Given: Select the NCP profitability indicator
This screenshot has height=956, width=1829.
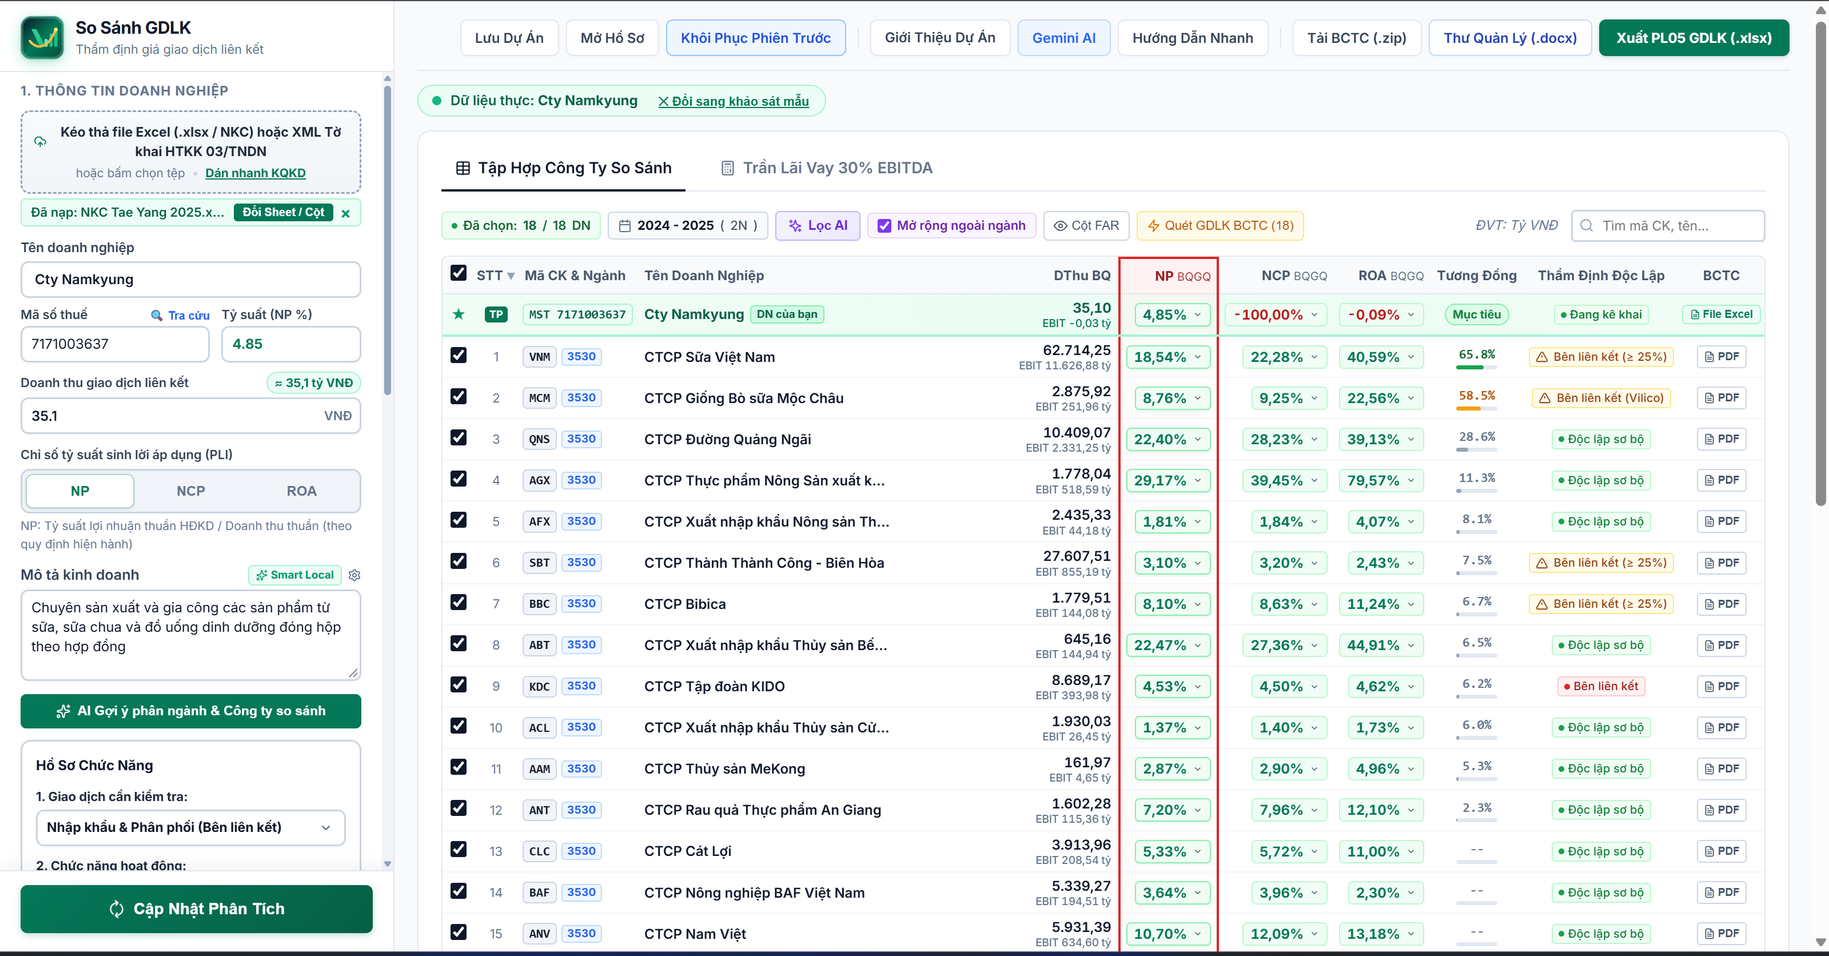Looking at the screenshot, I should pyautogui.click(x=191, y=491).
